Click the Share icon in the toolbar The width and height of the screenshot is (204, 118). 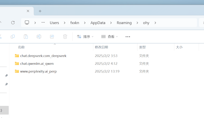tap(52, 37)
